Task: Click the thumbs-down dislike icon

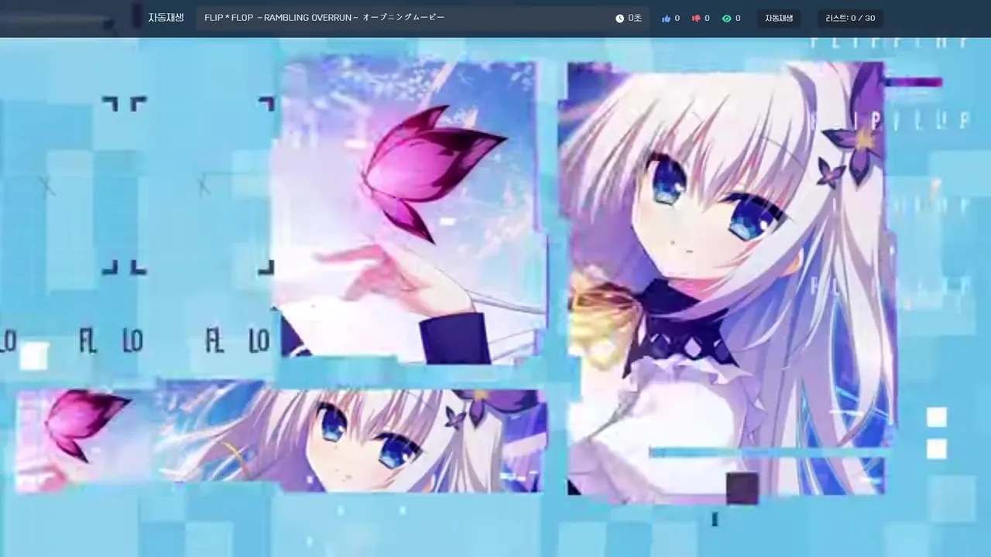Action: 695,19
